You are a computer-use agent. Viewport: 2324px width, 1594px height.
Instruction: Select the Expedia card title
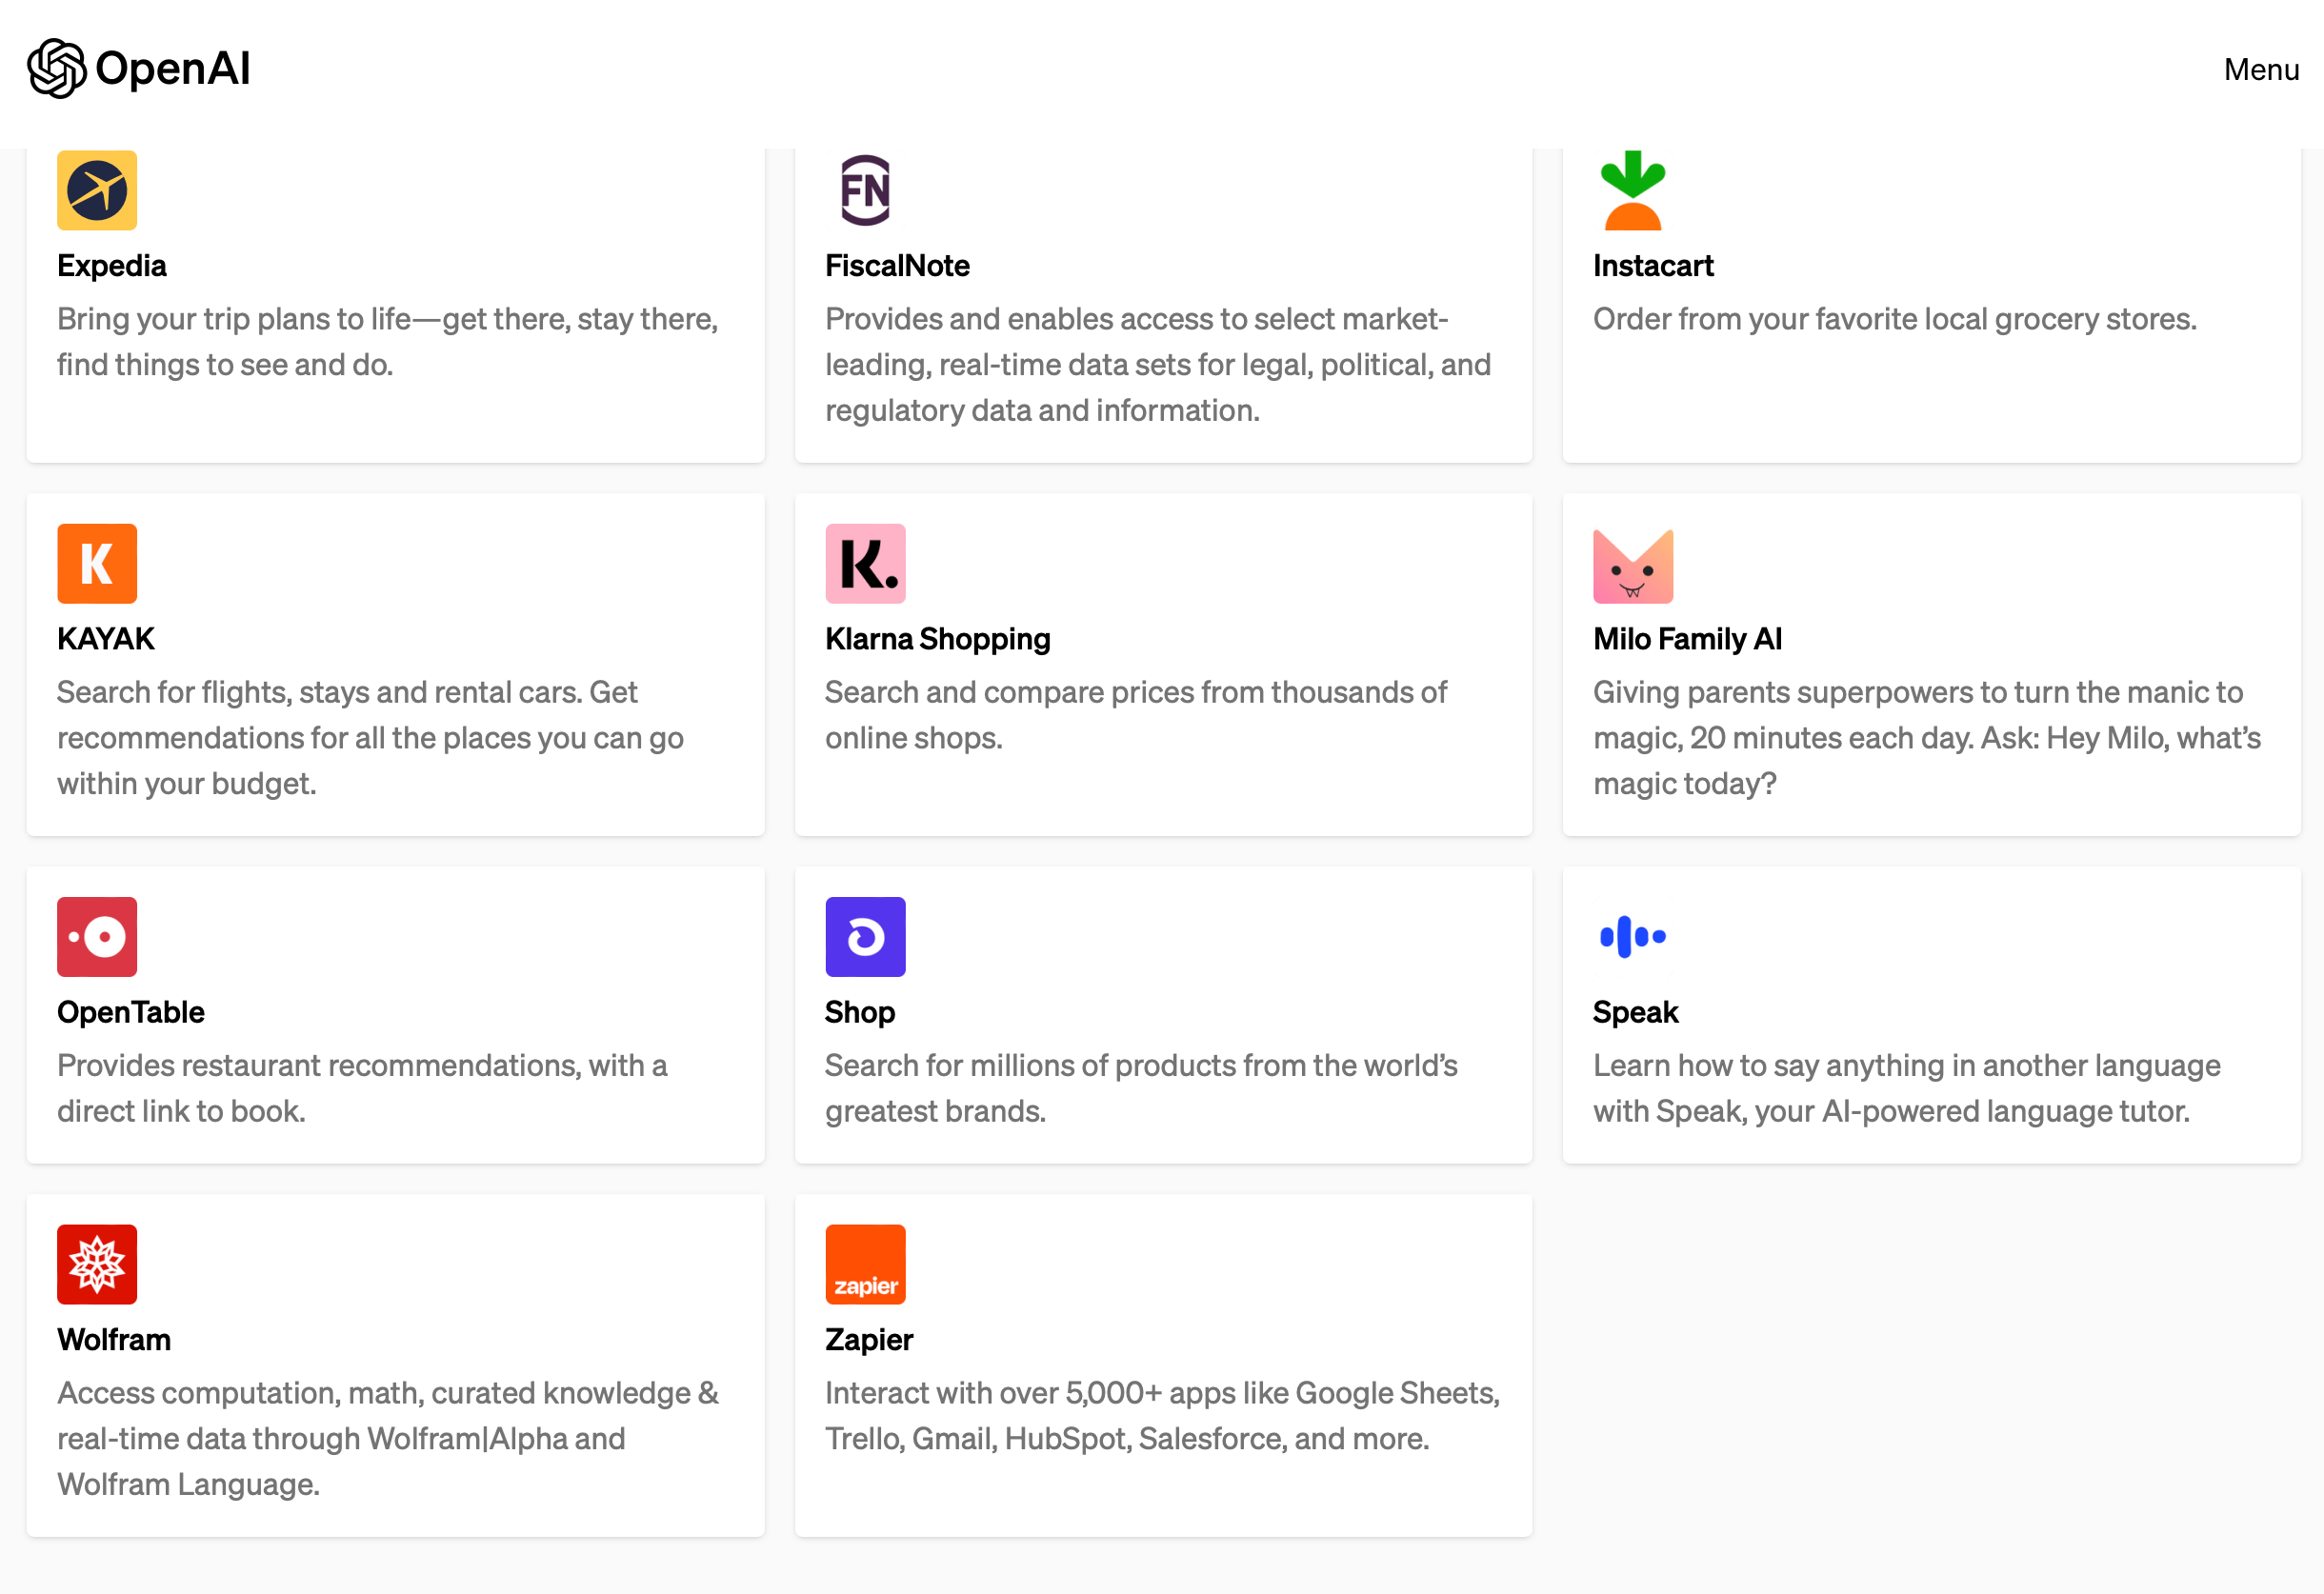111,265
